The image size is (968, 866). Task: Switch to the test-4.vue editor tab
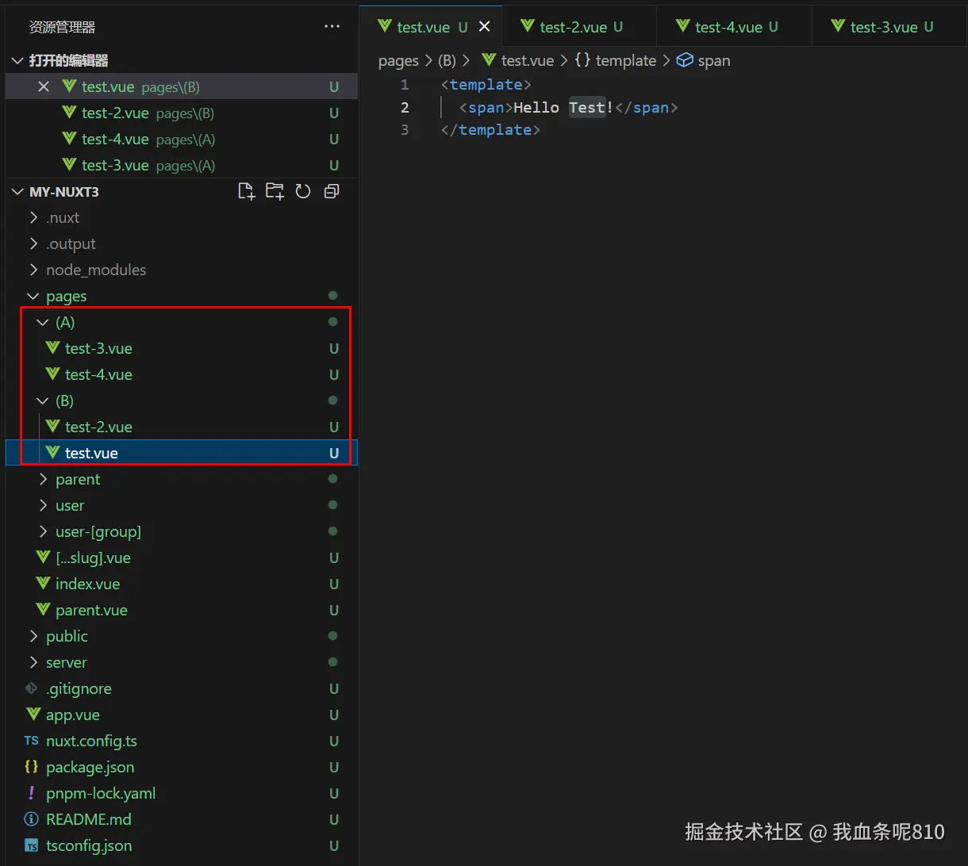coord(734,27)
